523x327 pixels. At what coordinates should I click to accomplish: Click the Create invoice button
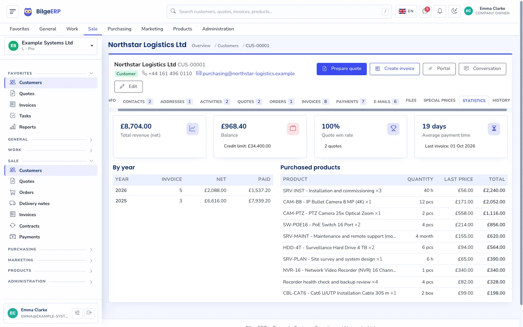click(x=395, y=69)
